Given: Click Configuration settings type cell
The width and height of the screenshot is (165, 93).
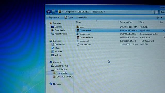Looking at the screenshot, I should pos(149,34).
